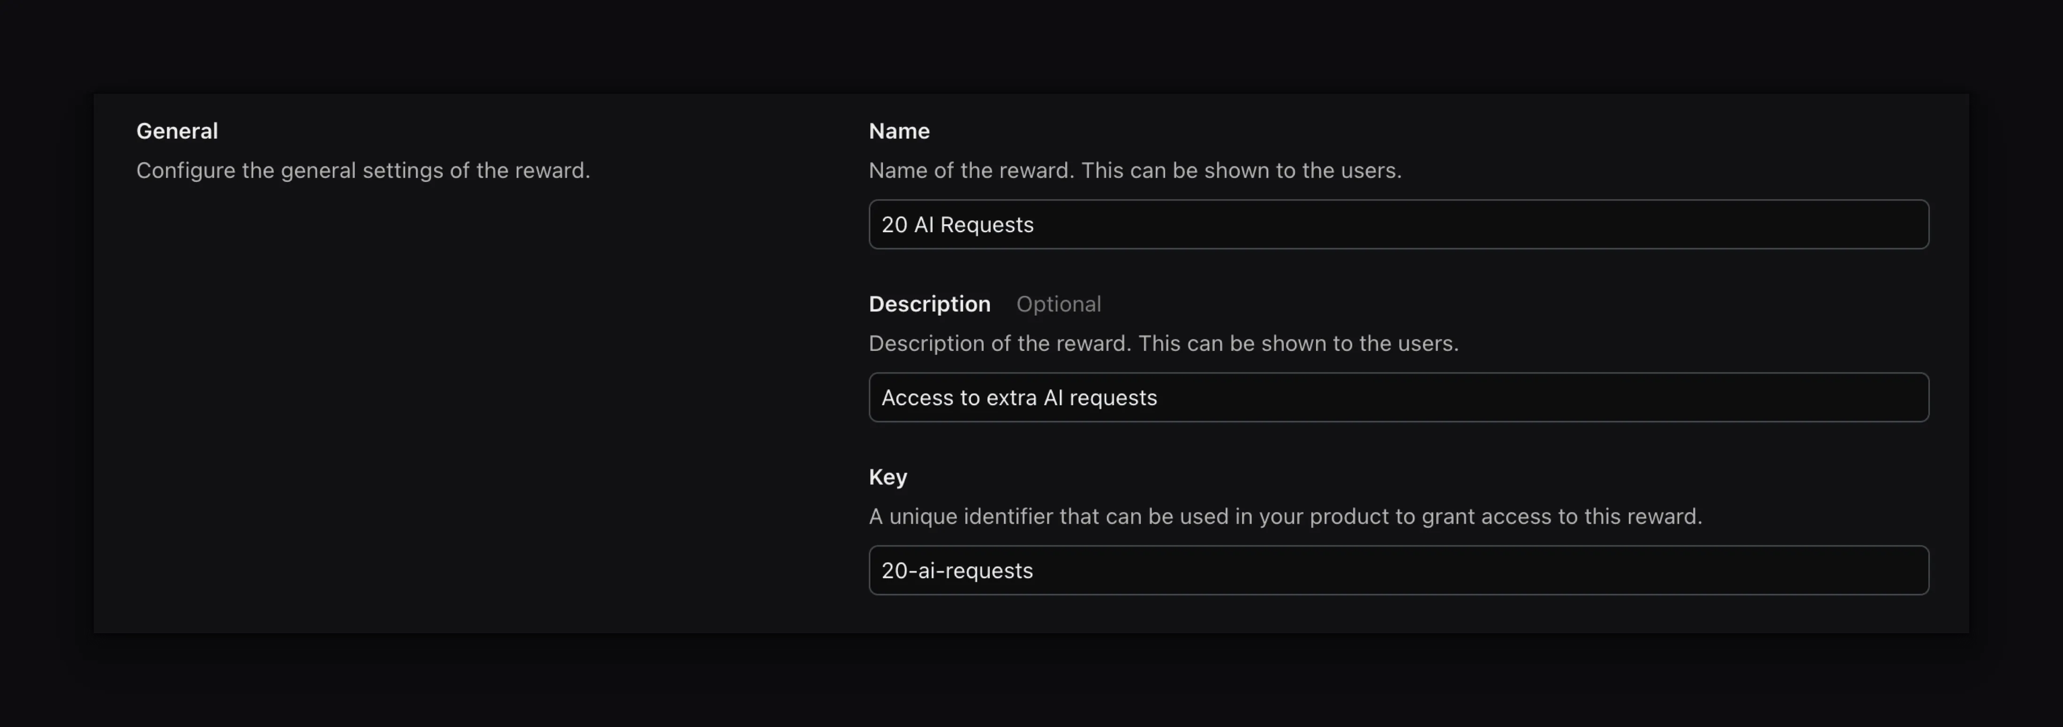Click the 'Description' field label
The image size is (2063, 727).
click(x=929, y=304)
